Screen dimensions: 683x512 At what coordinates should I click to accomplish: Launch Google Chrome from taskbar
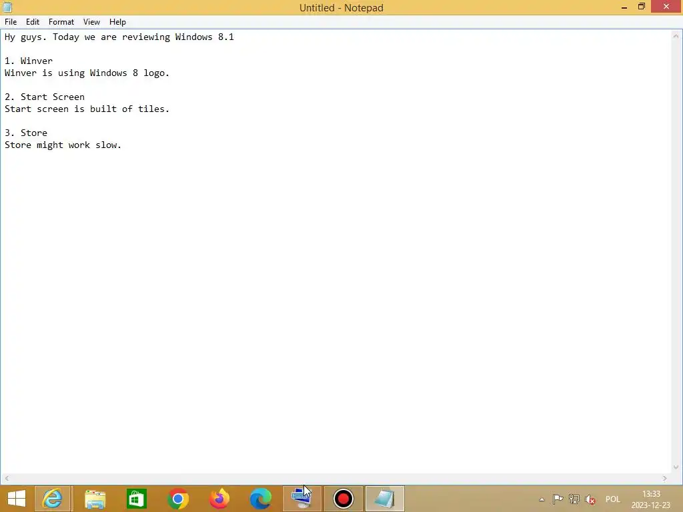pyautogui.click(x=177, y=499)
